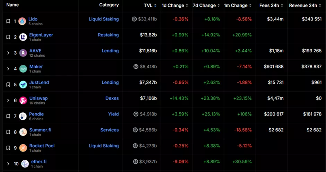This screenshot has height=172, width=326.
Task: Click the AAVE ghost logo icon
Action: point(23,53)
